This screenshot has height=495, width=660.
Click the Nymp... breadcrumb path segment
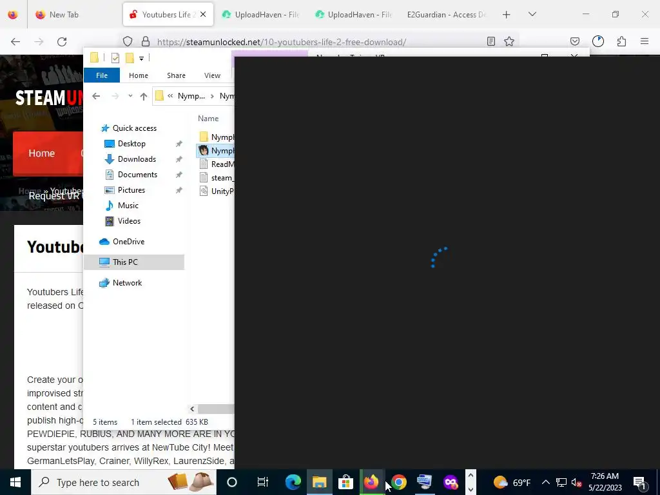[191, 96]
